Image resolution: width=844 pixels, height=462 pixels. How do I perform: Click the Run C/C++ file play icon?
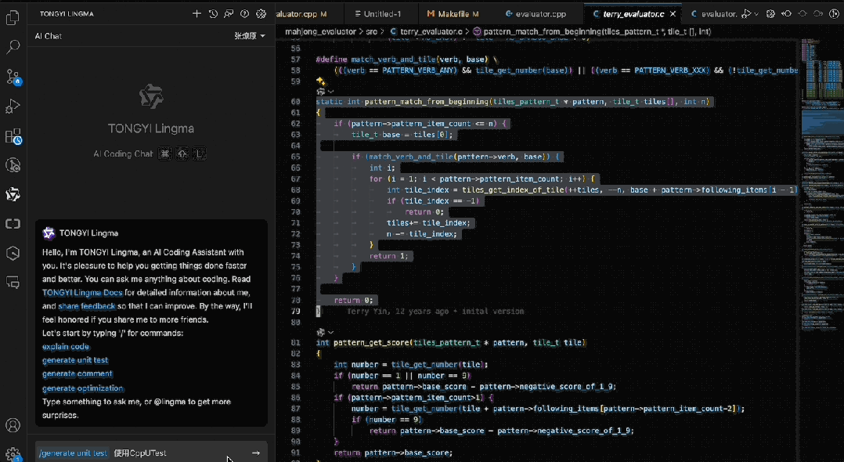pyautogui.click(x=746, y=14)
